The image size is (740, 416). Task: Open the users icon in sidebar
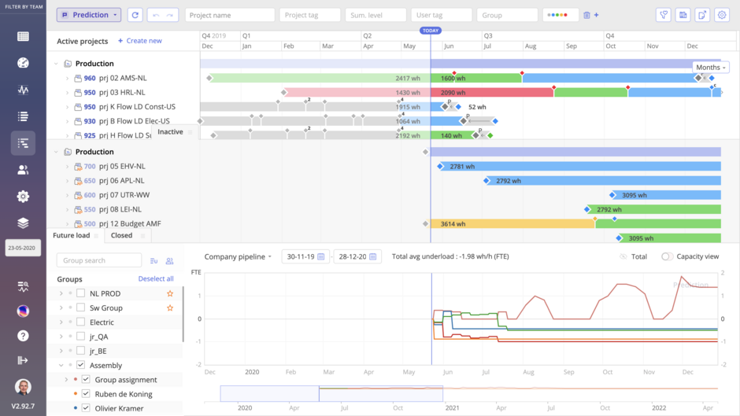point(23,170)
